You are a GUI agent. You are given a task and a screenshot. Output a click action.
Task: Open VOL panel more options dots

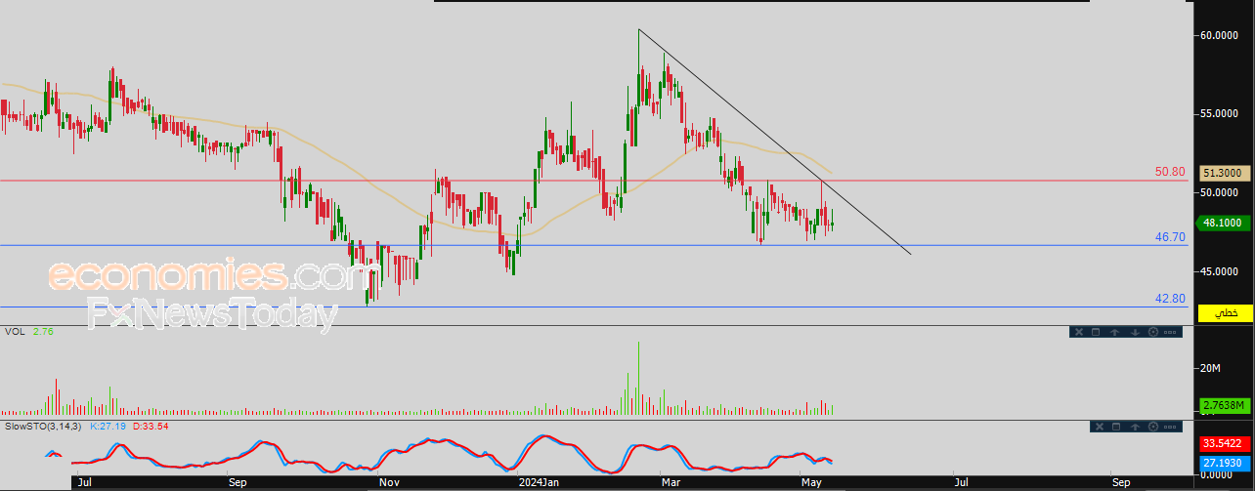point(1170,332)
